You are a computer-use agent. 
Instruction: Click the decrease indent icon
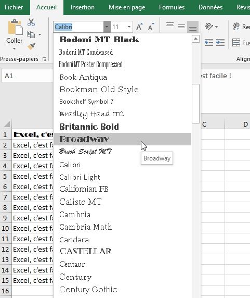click(x=209, y=42)
